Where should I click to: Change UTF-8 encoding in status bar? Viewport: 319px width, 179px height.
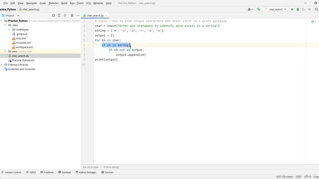(x=308, y=177)
